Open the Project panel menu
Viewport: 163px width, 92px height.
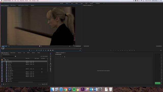(9, 53)
